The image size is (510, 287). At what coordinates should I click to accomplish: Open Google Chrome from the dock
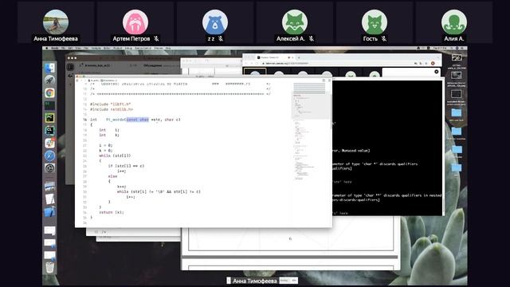(x=49, y=92)
